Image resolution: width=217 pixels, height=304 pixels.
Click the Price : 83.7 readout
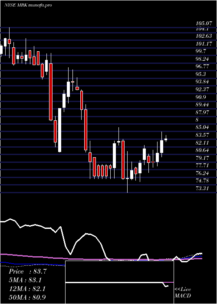click(x=28, y=271)
